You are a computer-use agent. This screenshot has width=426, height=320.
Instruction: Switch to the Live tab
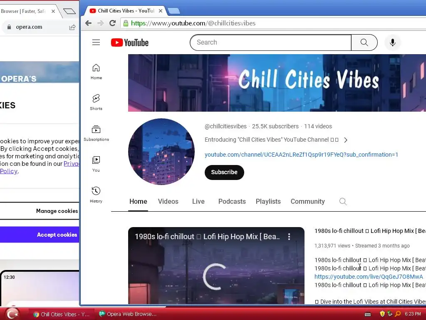[x=198, y=201]
